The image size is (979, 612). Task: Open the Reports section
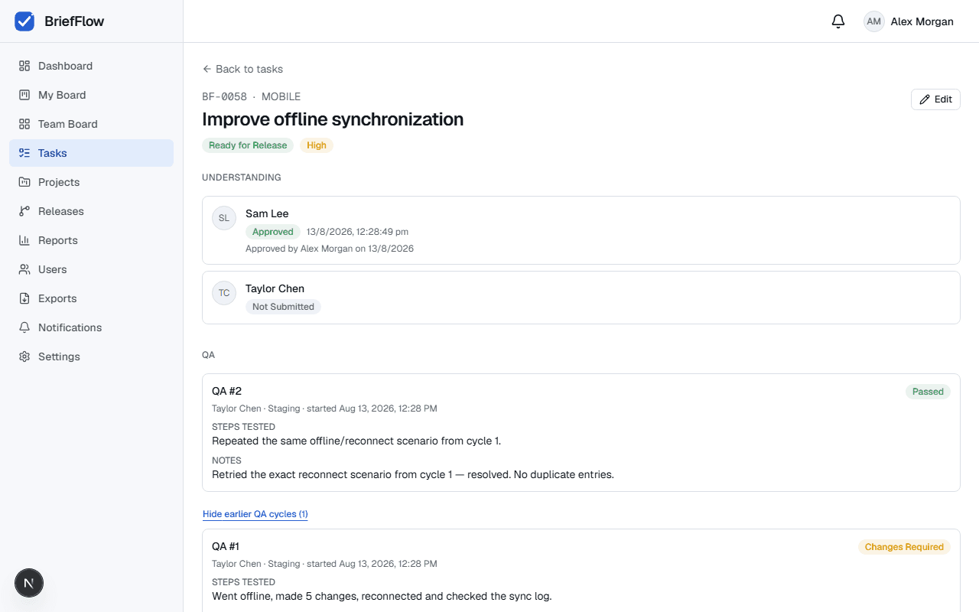click(x=92, y=240)
